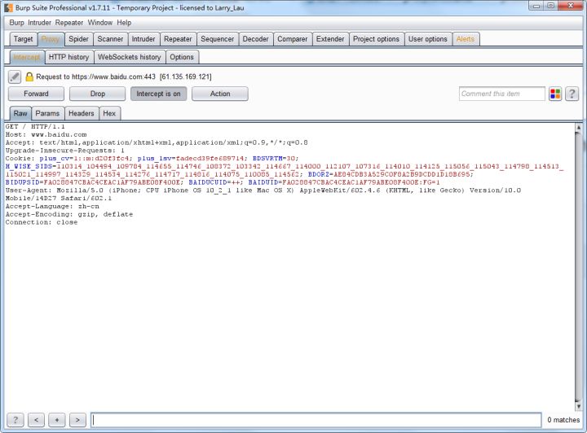Switch to the Target tab
The width and height of the screenshot is (587, 433).
tap(23, 39)
